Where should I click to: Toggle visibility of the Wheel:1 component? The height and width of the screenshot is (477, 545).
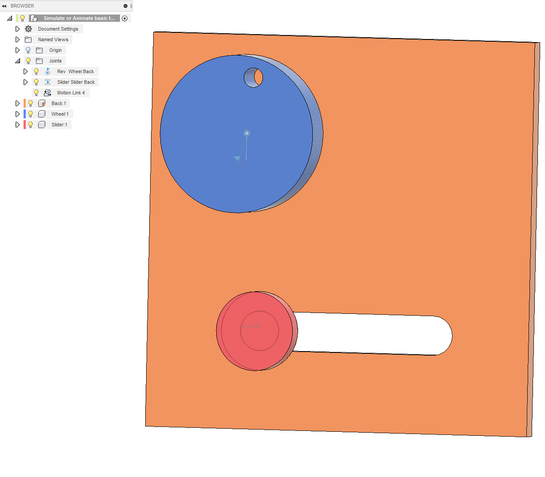30,113
